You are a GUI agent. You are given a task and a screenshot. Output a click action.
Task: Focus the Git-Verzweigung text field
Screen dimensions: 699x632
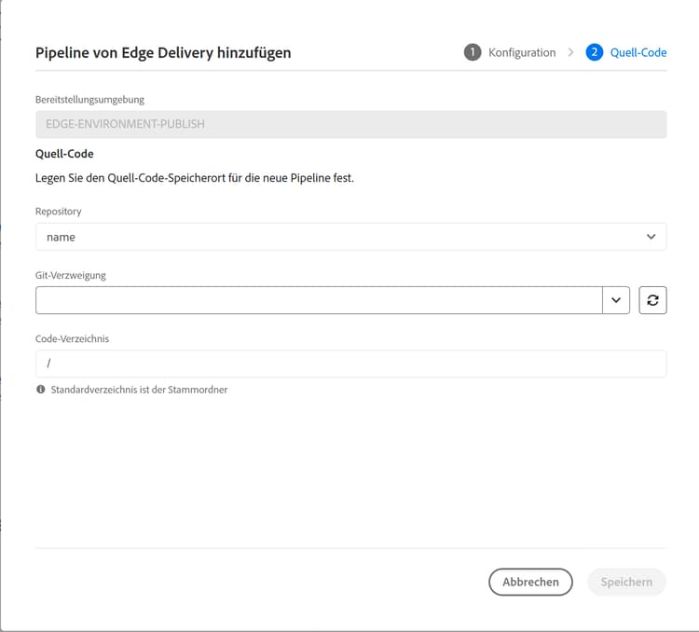coord(319,300)
